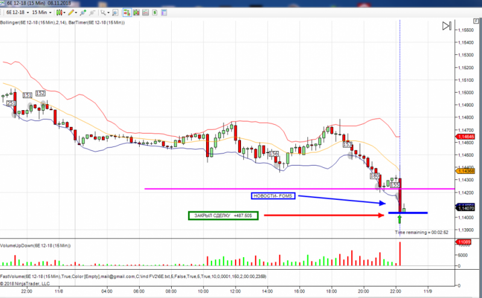Click the 1,13900 price axis label

(x=466, y=230)
